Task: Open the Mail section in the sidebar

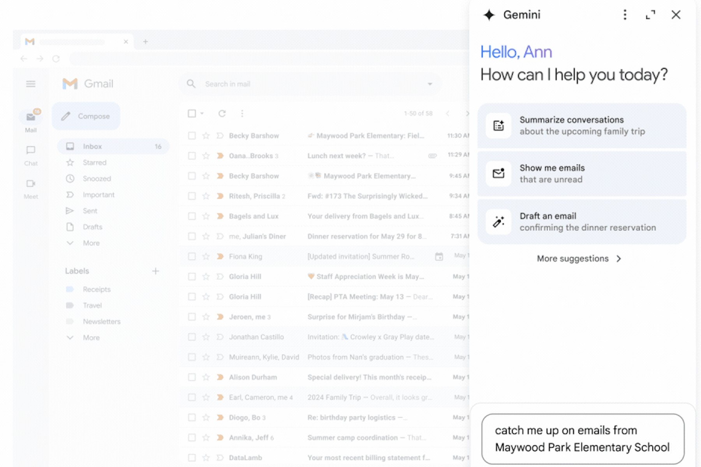Action: [31, 119]
